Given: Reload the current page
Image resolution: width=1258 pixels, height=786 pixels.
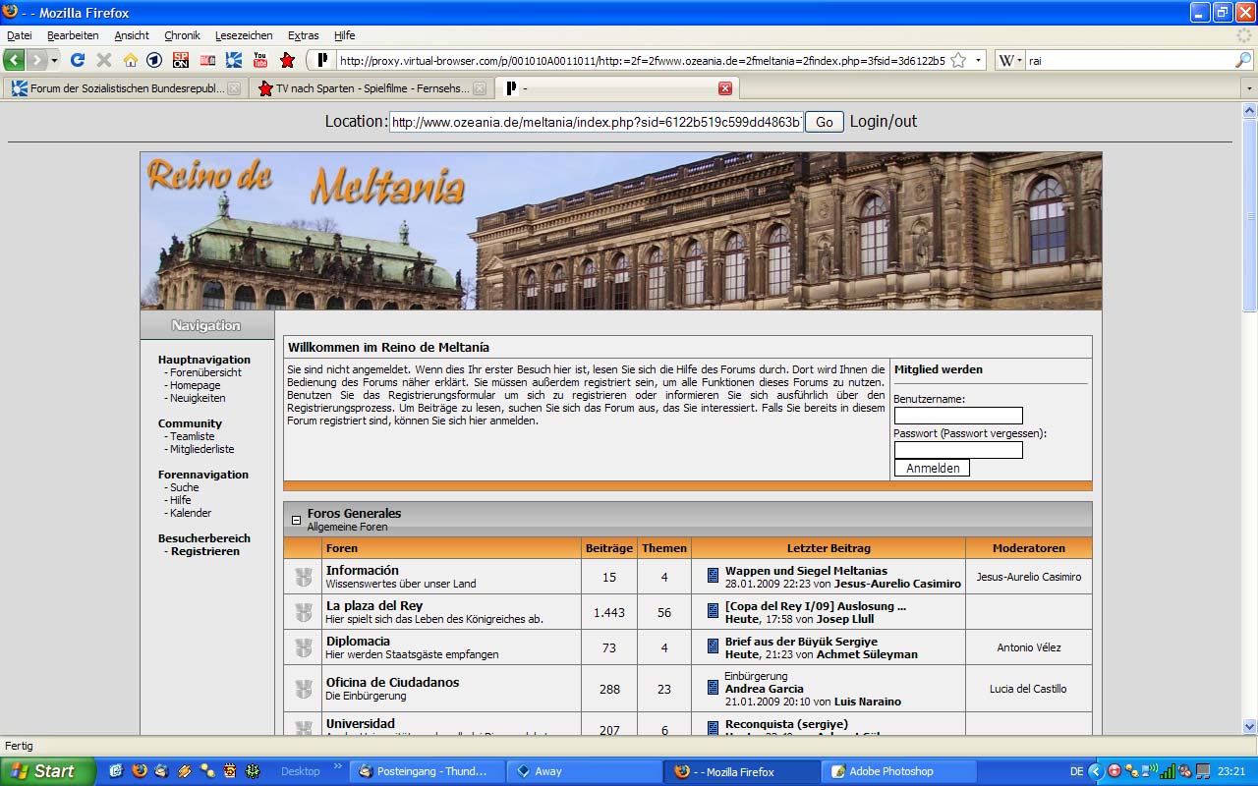Looking at the screenshot, I should (78, 60).
